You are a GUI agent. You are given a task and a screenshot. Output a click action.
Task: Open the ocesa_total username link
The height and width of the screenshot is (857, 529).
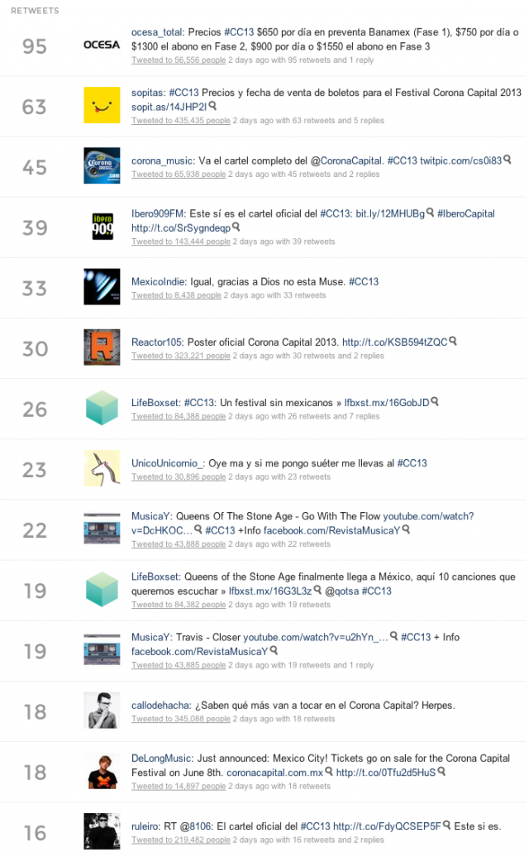tap(157, 32)
